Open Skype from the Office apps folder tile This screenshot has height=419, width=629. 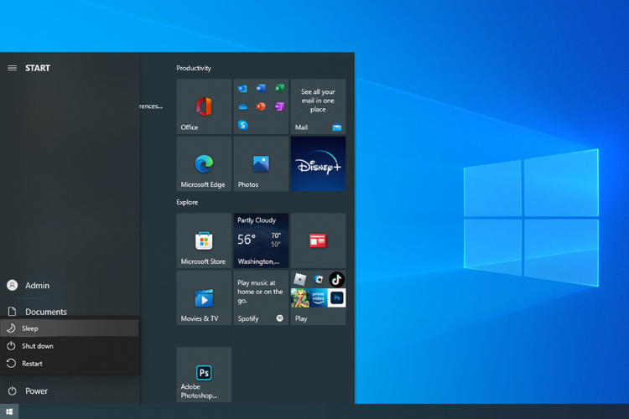(242, 125)
